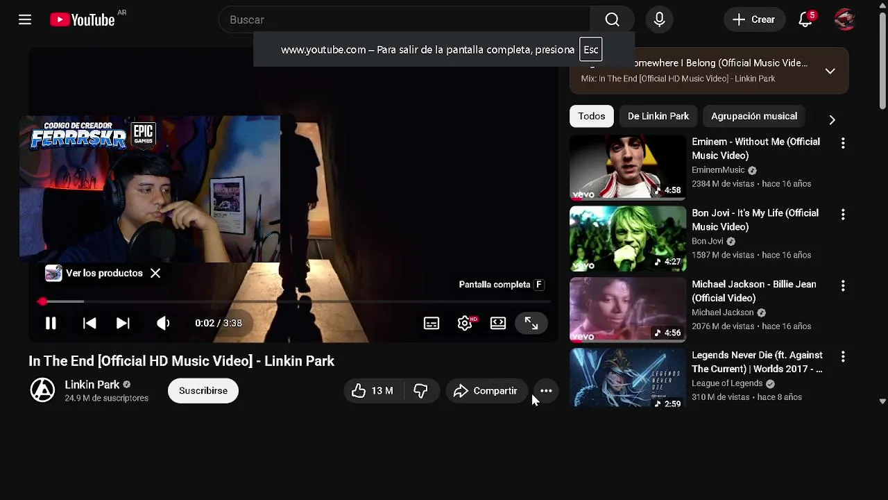Open the Linkin Park channel name link

pyautogui.click(x=92, y=385)
